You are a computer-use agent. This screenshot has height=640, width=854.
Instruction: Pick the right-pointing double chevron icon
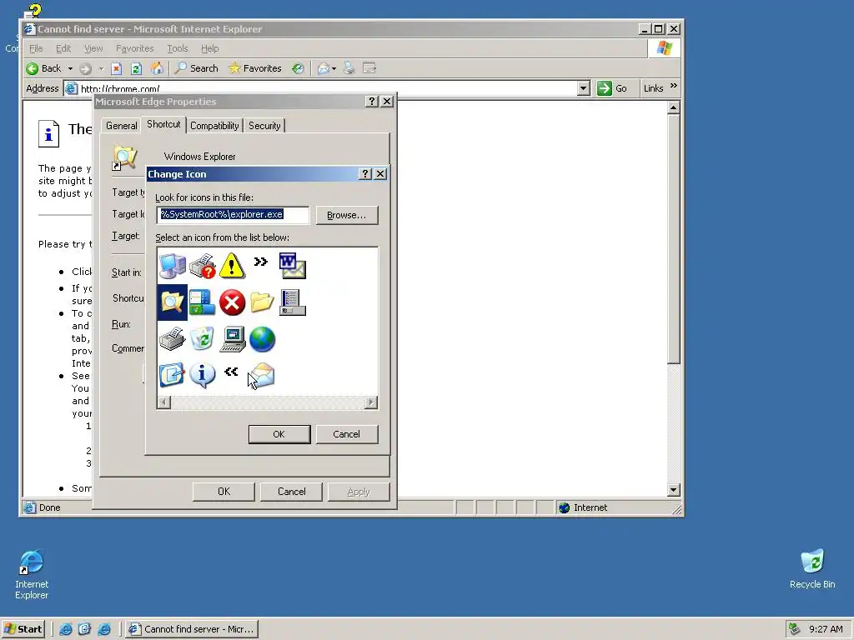[x=261, y=262]
